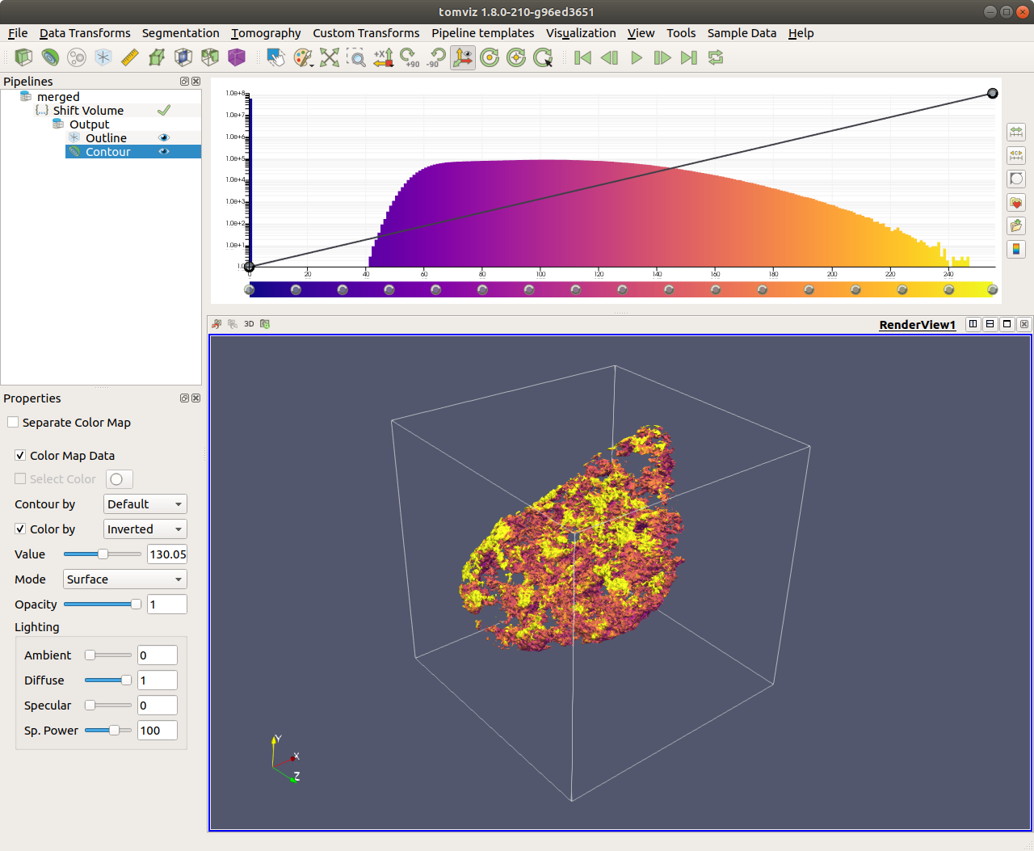
Task: Click the Opacity slider handle
Action: [x=136, y=605]
